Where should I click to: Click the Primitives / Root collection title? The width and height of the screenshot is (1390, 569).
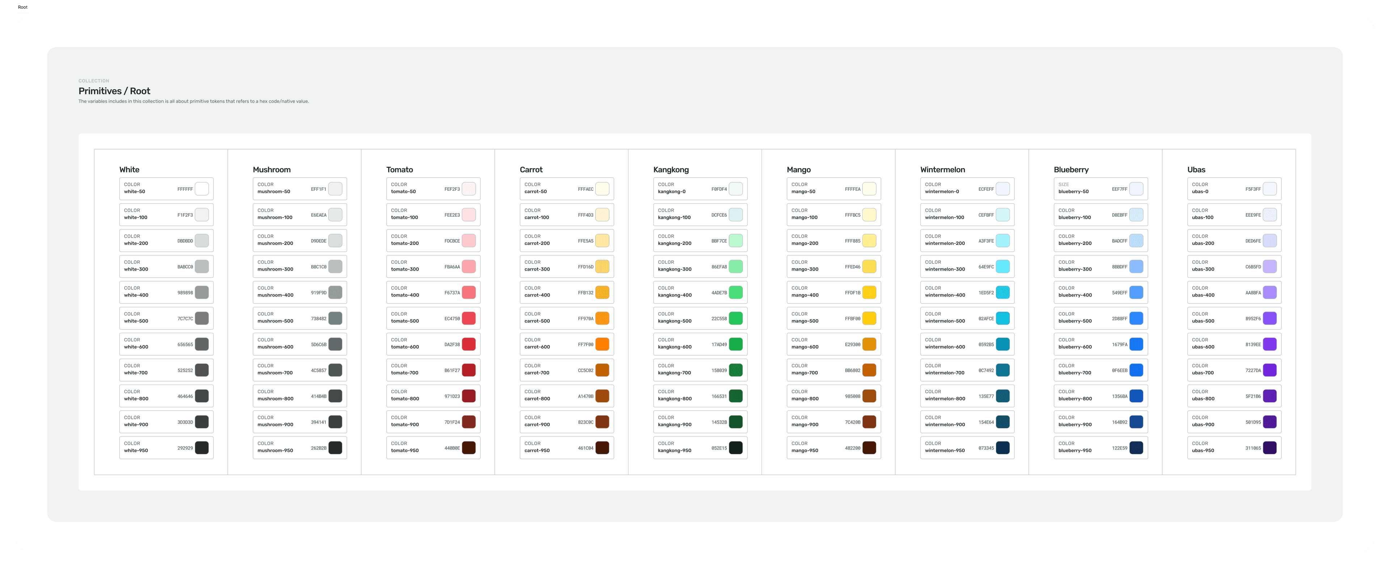click(114, 91)
